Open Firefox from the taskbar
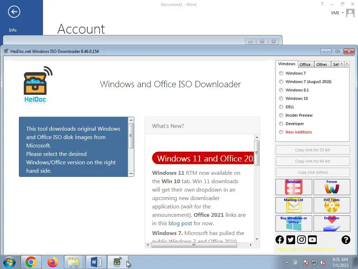The width and height of the screenshot is (358, 269). coord(53,262)
